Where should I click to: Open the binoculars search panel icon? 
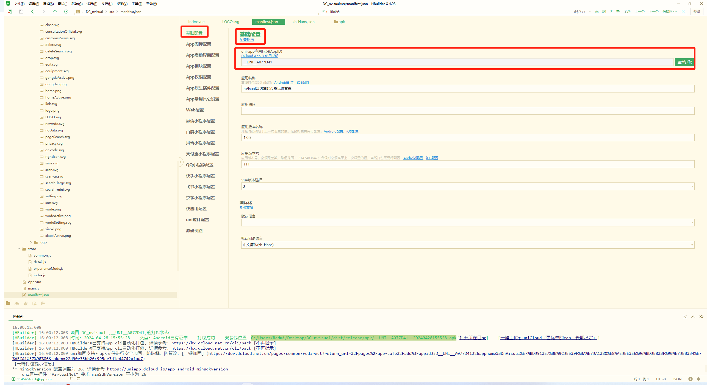17,303
